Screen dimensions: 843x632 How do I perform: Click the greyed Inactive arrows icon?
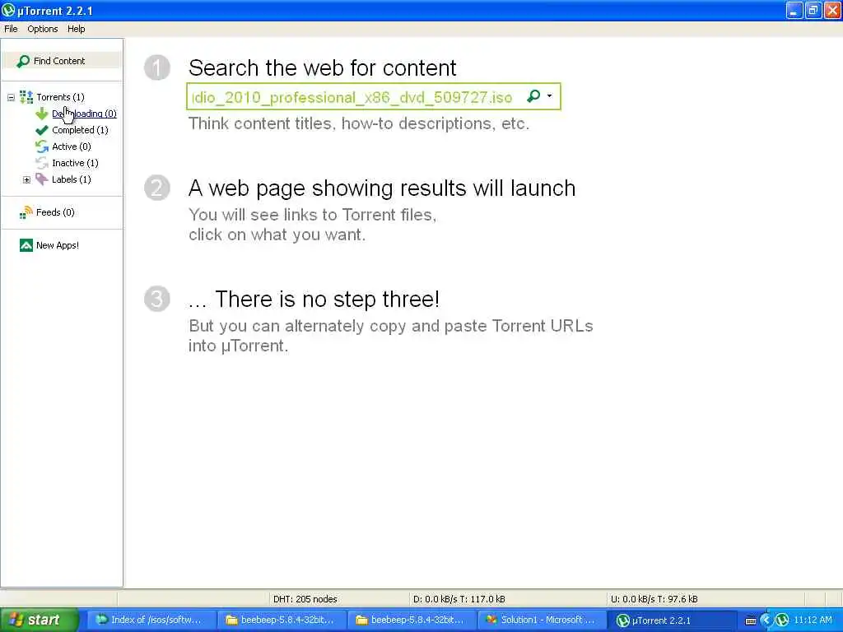tap(41, 163)
